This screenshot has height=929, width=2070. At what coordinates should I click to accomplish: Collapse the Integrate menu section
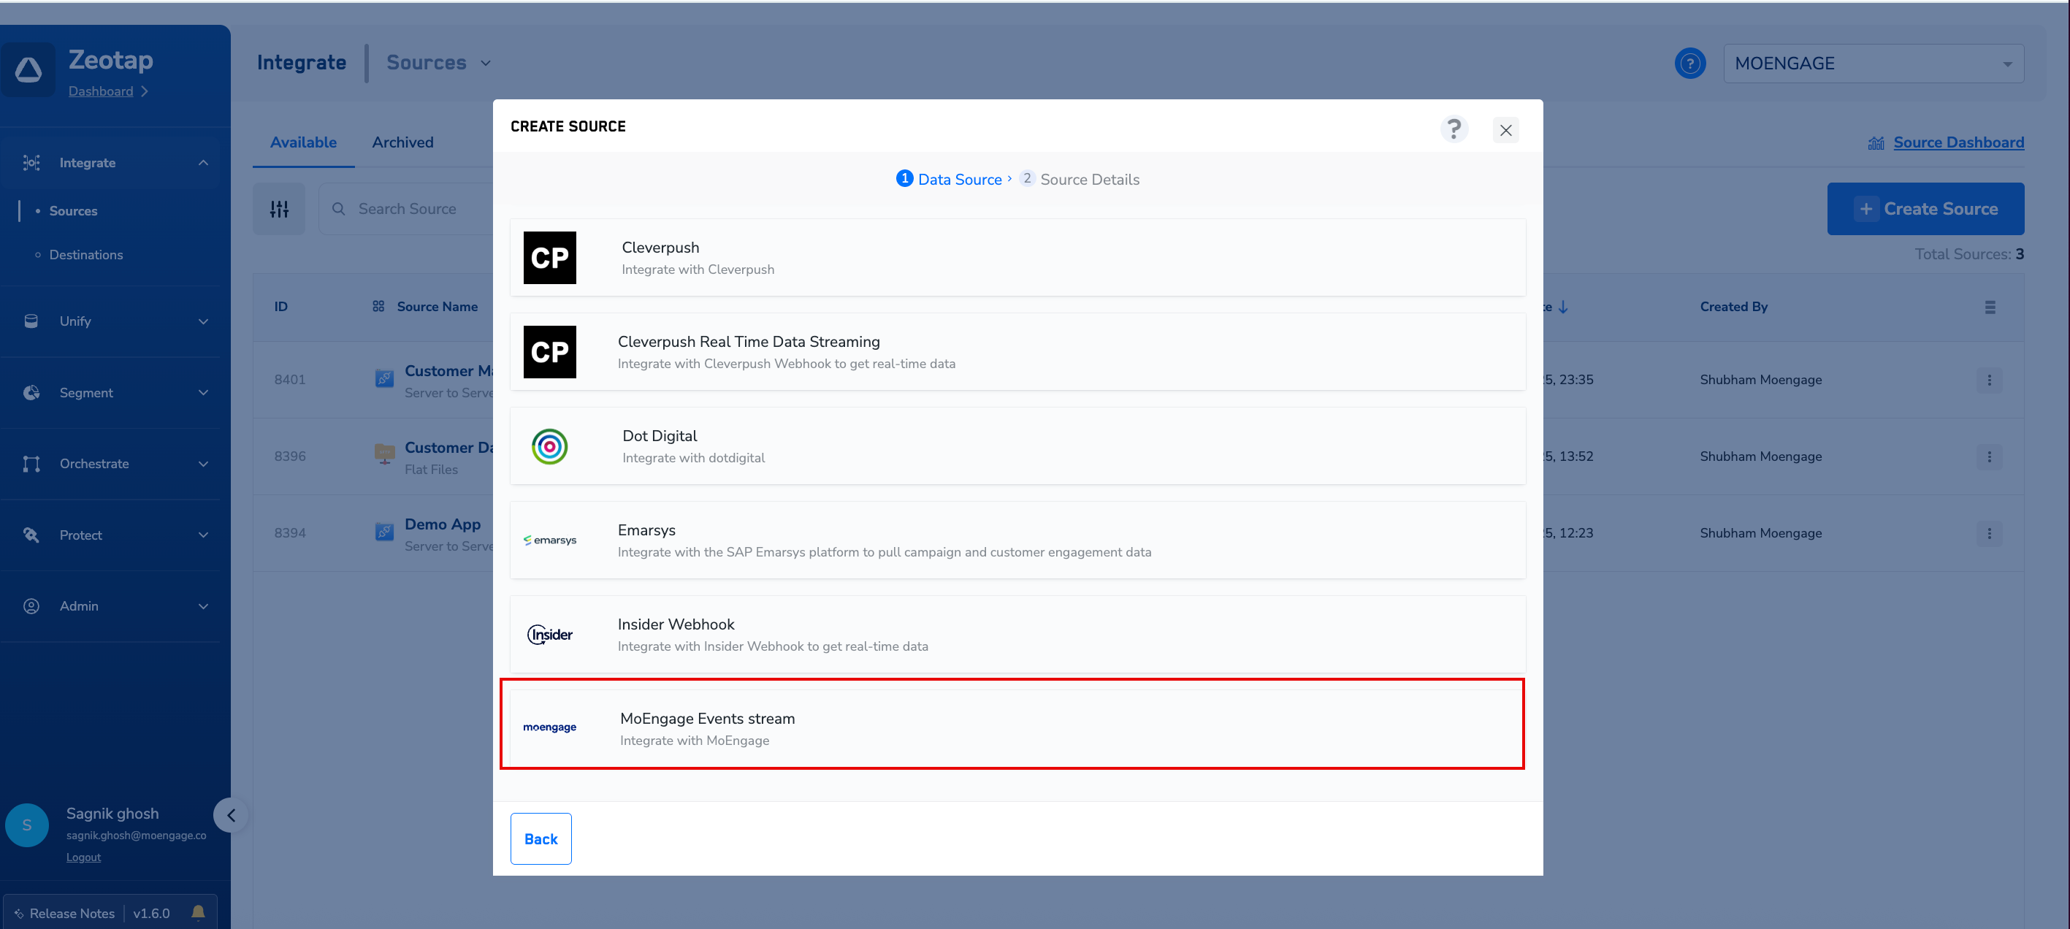tap(203, 163)
